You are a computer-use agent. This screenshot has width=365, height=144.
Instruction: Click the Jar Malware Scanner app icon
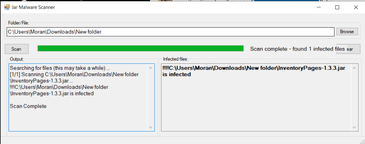tap(7, 7)
